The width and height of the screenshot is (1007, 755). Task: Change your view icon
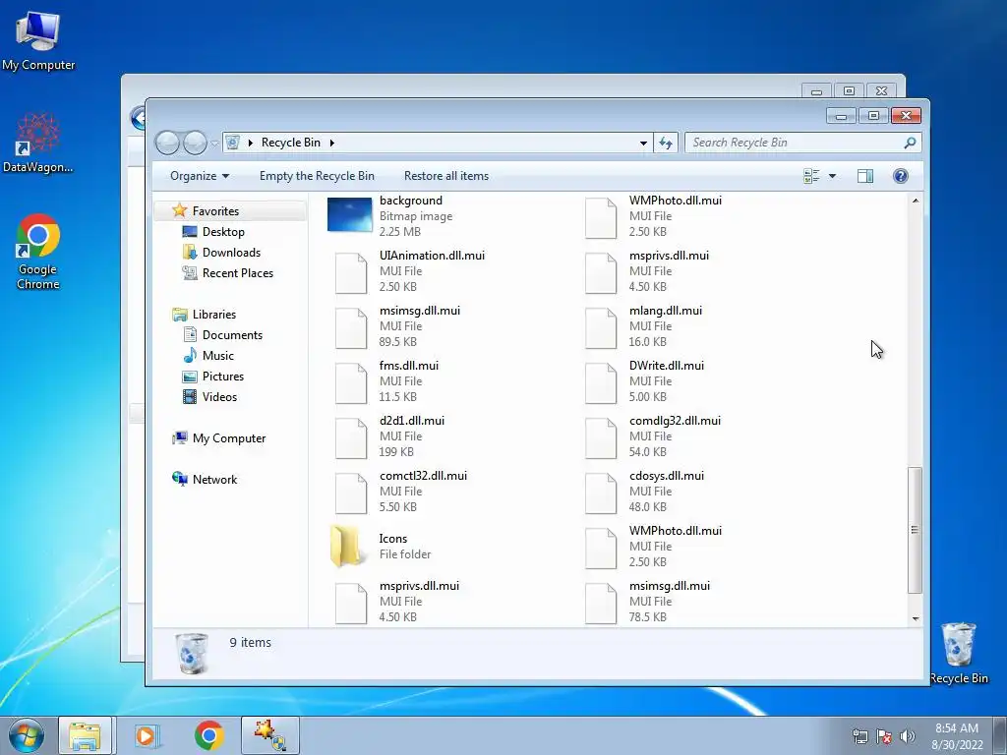point(811,176)
